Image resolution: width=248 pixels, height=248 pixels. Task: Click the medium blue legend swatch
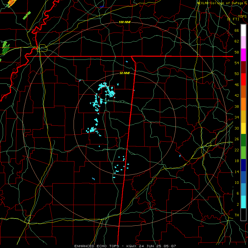pos(243,177)
